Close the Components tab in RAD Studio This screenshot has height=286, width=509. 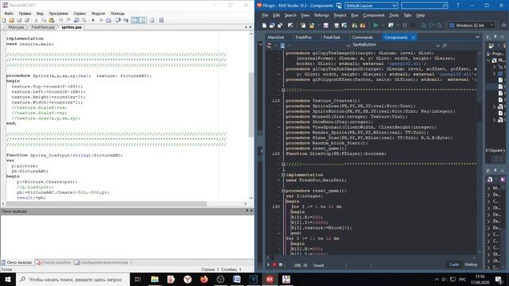pyautogui.click(x=414, y=37)
